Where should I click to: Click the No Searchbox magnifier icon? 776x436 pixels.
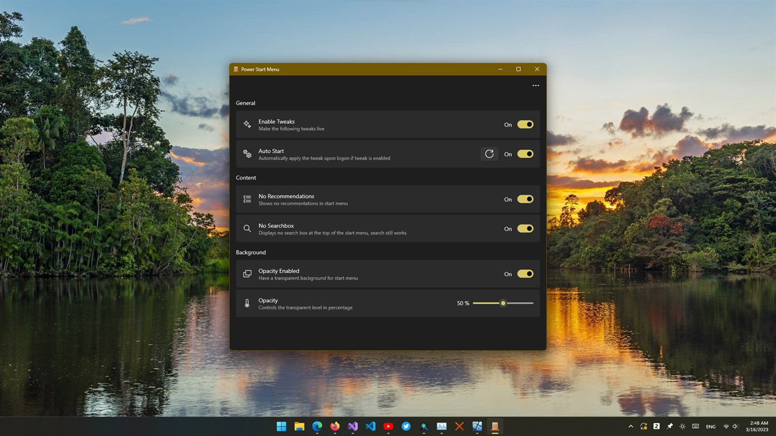pyautogui.click(x=247, y=228)
